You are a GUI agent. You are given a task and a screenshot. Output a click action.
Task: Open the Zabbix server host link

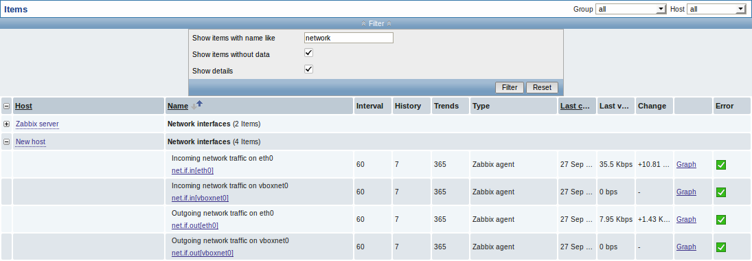37,124
